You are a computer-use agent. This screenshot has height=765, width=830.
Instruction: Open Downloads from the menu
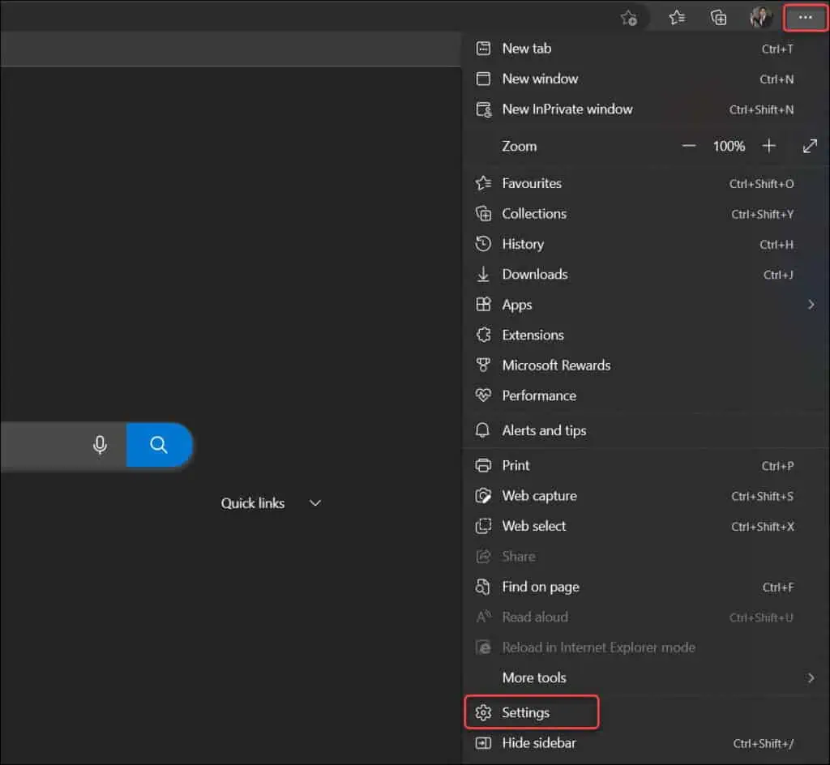[646, 274]
